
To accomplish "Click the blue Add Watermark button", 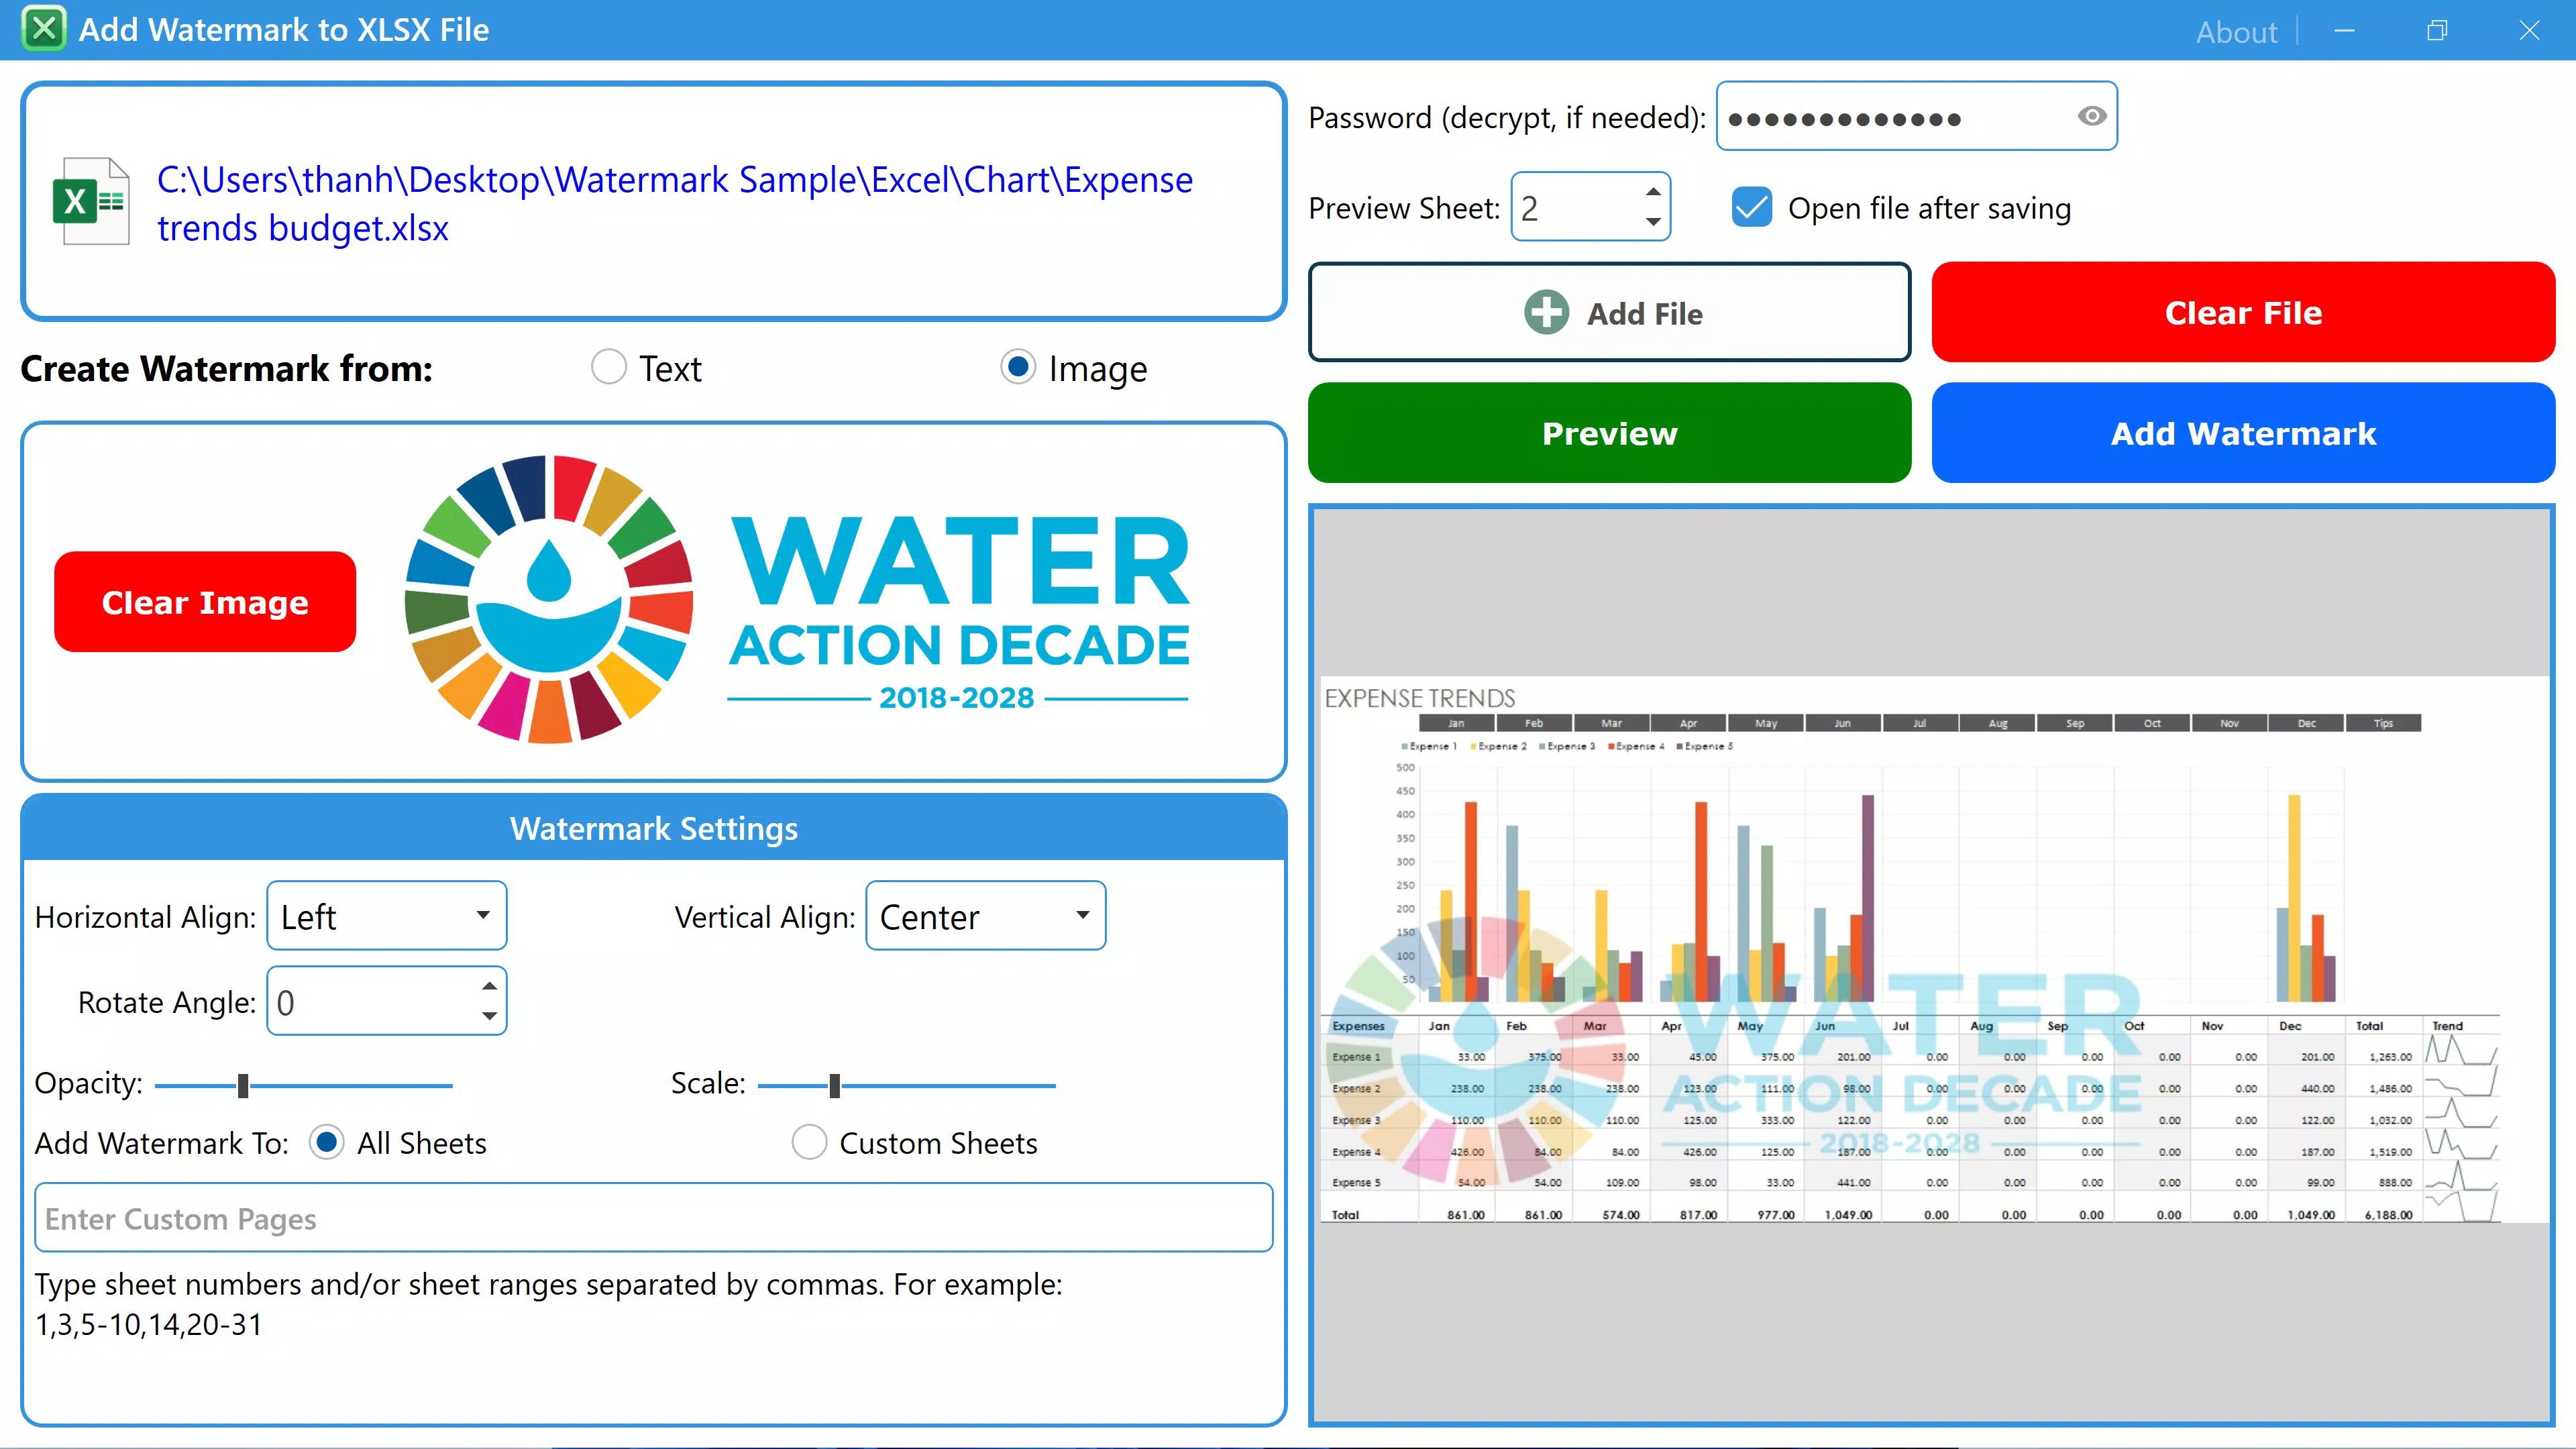I will coord(2243,433).
